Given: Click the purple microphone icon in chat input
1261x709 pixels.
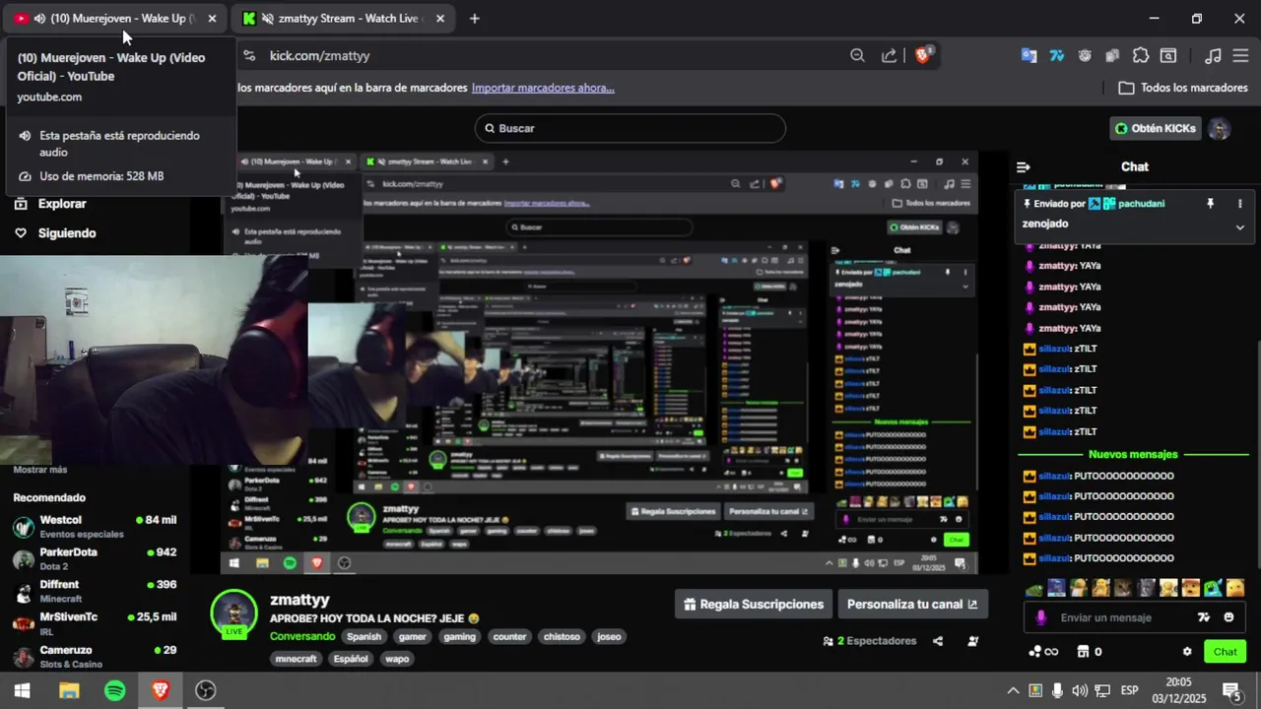Looking at the screenshot, I should [1040, 617].
